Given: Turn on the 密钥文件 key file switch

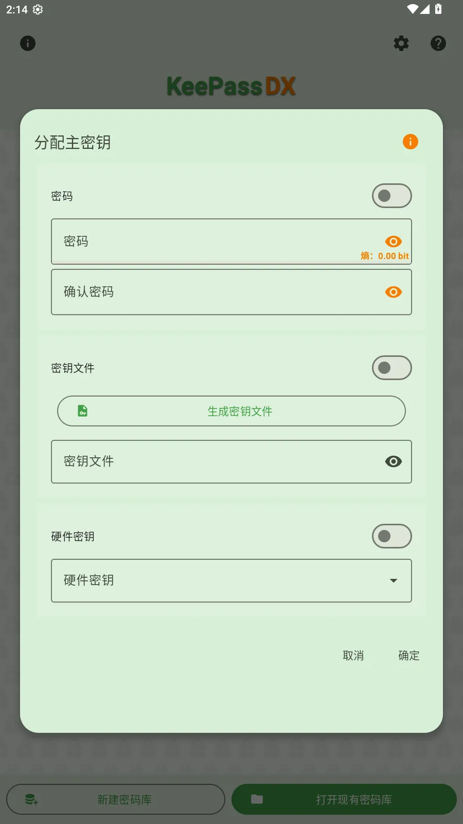Looking at the screenshot, I should 391,368.
